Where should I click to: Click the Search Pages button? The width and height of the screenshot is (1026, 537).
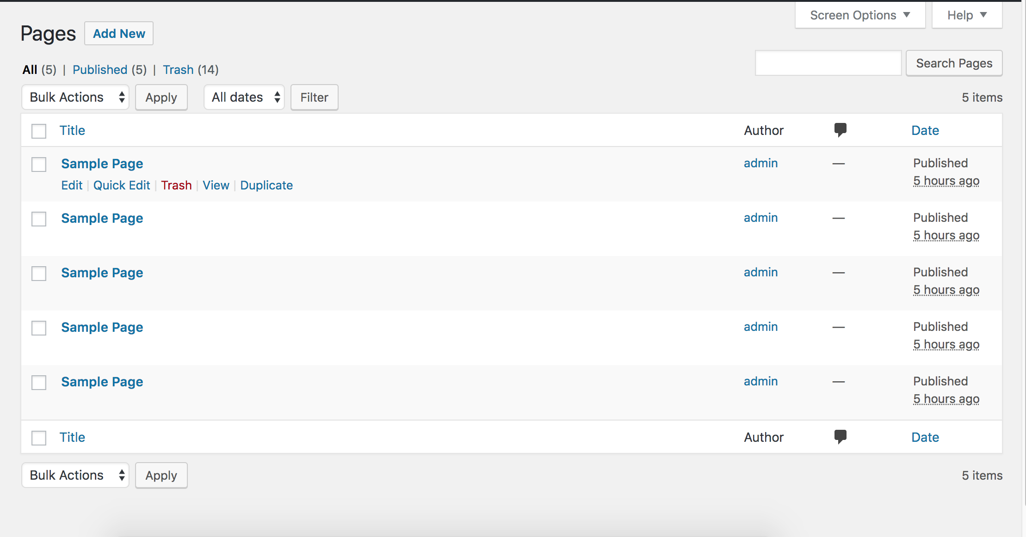click(x=954, y=63)
